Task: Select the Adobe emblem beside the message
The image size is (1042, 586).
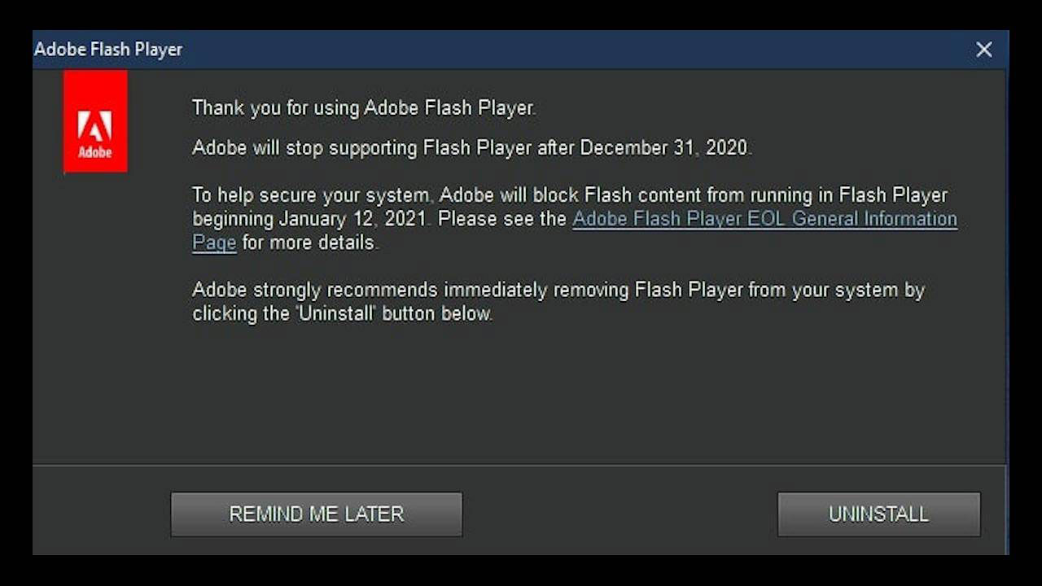Action: coord(95,120)
